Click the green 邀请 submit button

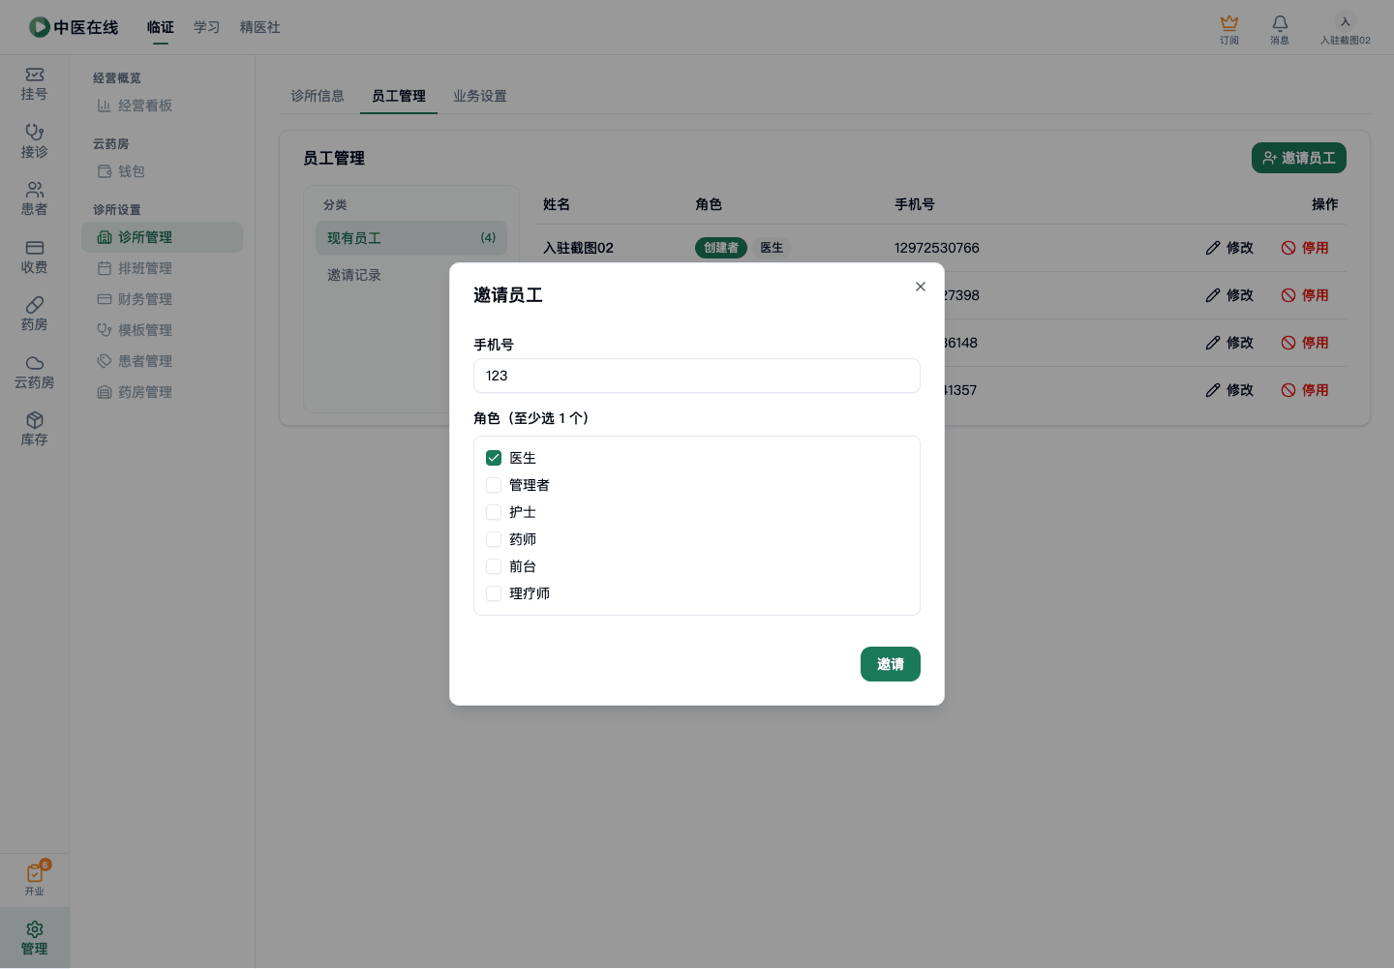pyautogui.click(x=891, y=664)
